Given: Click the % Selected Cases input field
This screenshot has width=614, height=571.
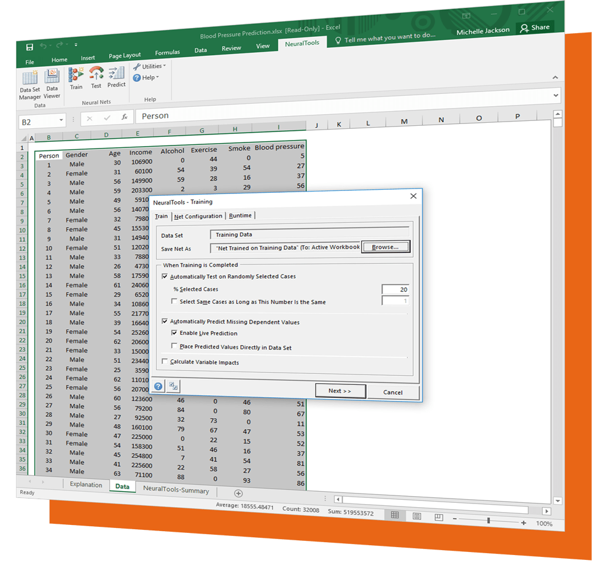Looking at the screenshot, I should pos(395,289).
